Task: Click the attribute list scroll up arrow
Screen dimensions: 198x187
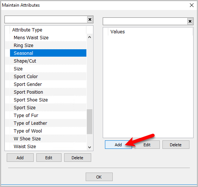Action: pyautogui.click(x=89, y=37)
